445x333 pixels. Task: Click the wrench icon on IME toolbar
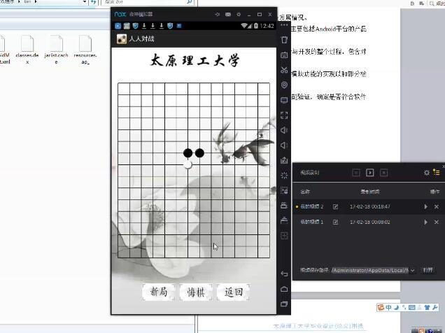[x=435, y=307]
